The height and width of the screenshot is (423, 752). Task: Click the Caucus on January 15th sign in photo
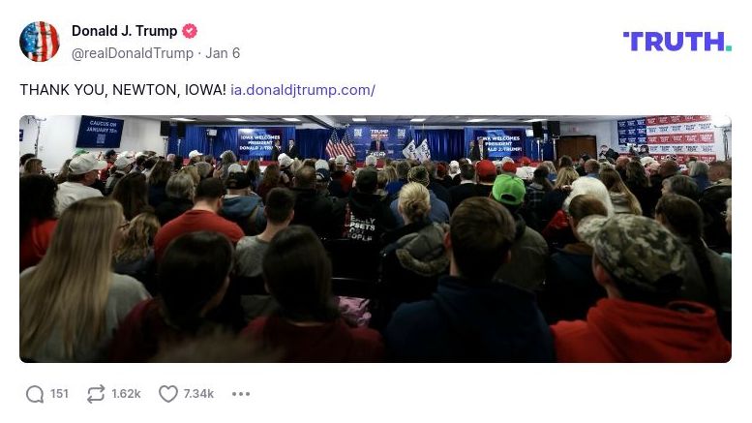(100, 132)
